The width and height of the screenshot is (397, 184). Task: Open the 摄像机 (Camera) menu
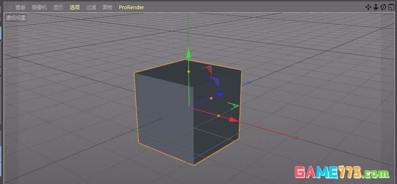[x=39, y=7]
